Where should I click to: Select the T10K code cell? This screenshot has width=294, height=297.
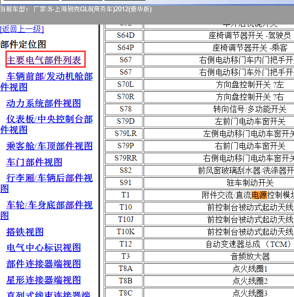click(x=124, y=232)
